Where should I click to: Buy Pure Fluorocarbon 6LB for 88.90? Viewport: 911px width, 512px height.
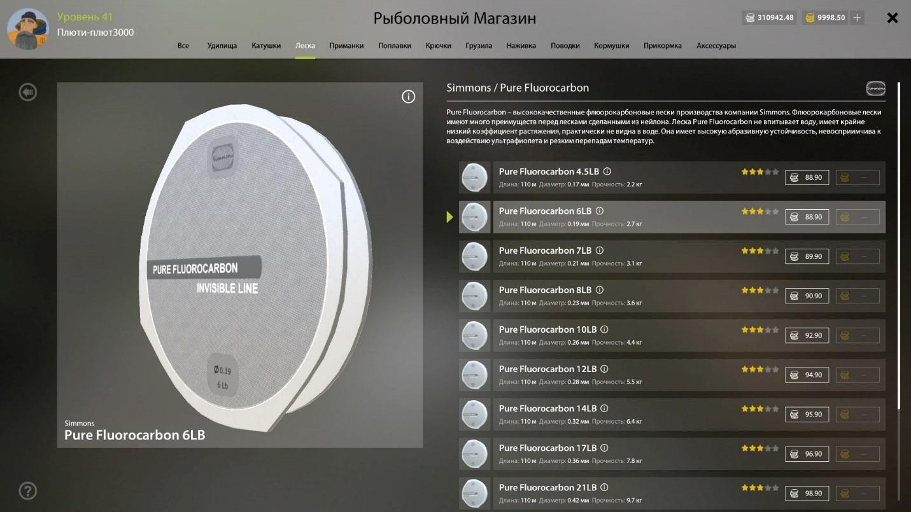point(807,217)
